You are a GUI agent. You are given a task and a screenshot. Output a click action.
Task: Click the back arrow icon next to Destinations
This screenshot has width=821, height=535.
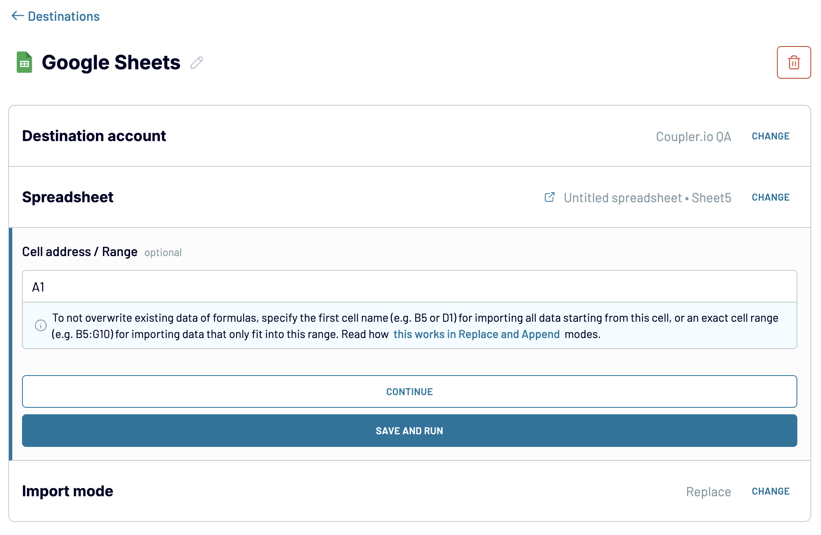click(18, 16)
